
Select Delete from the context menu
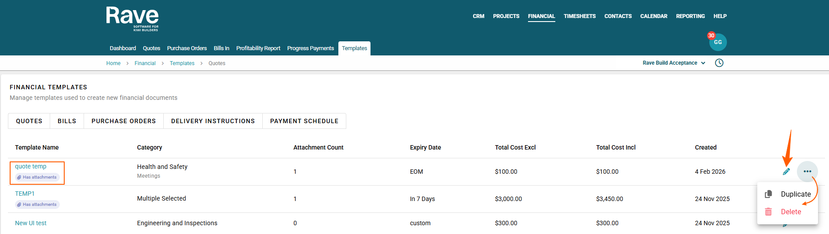click(x=791, y=212)
